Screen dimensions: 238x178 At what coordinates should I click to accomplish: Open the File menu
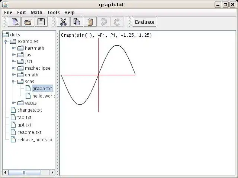pyautogui.click(x=8, y=12)
